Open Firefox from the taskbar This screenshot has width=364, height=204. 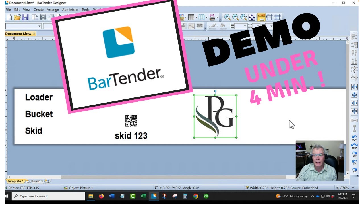[101, 196]
